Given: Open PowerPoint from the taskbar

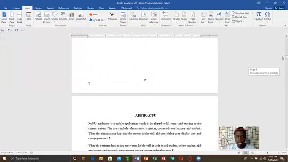Looking at the screenshot, I should click(145, 158).
